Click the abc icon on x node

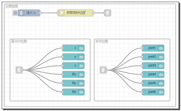[x=81, y=48]
